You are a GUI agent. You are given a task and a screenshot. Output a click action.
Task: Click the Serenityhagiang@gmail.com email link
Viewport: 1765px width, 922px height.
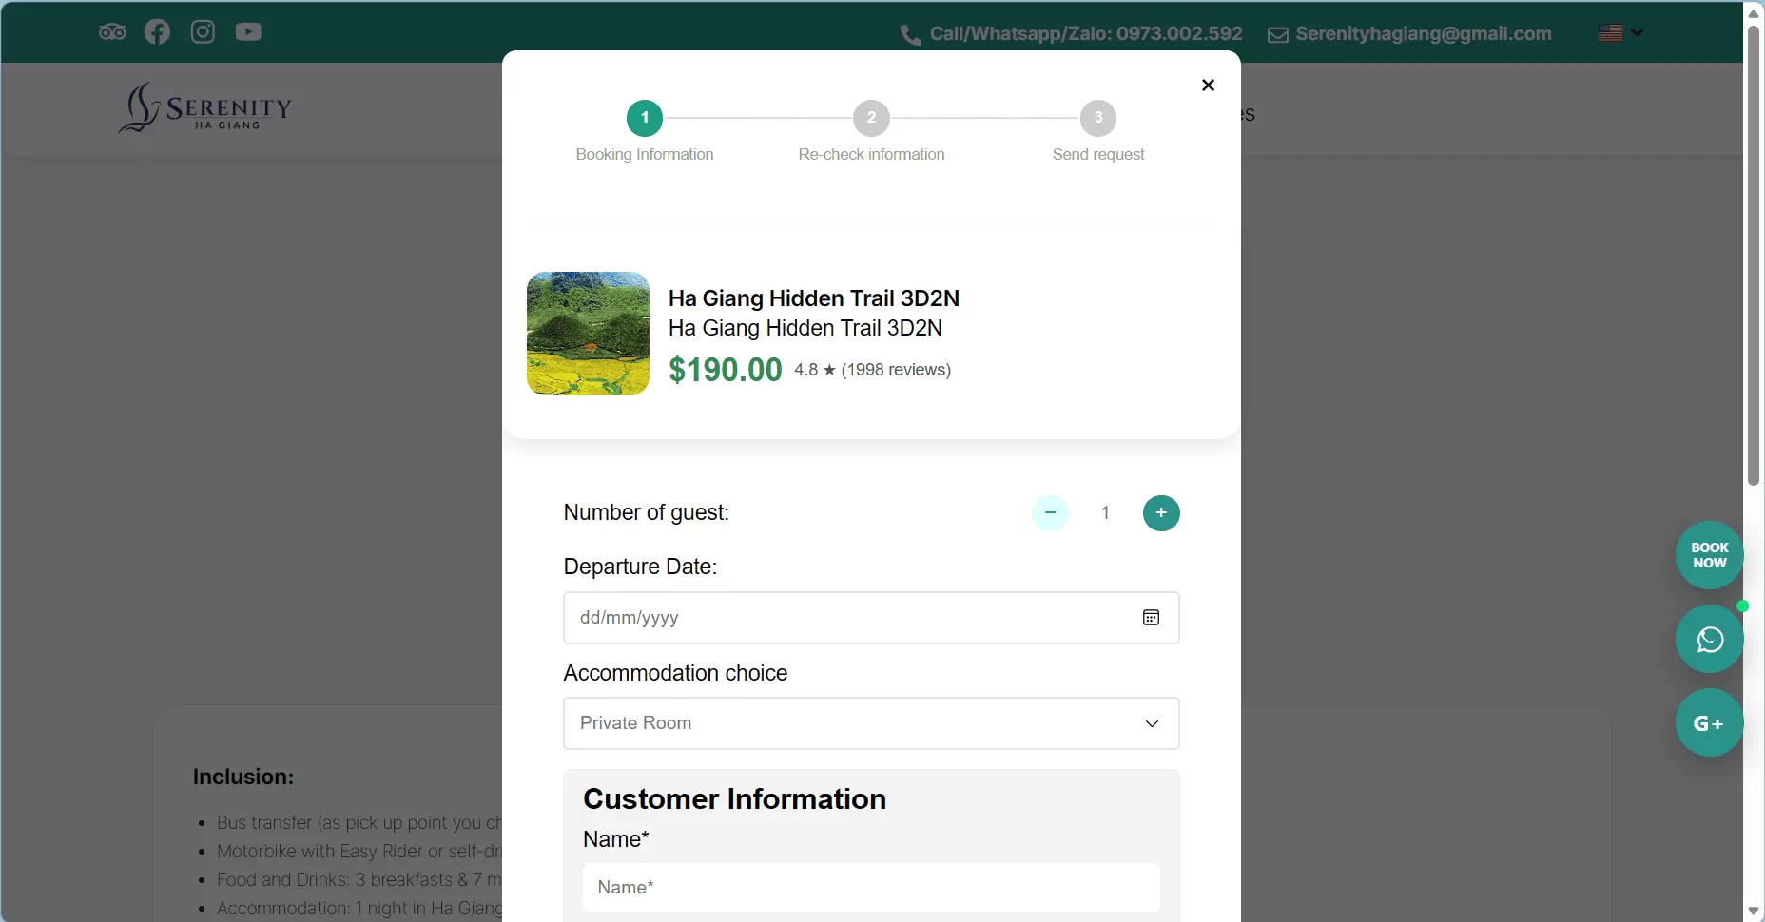(1424, 34)
